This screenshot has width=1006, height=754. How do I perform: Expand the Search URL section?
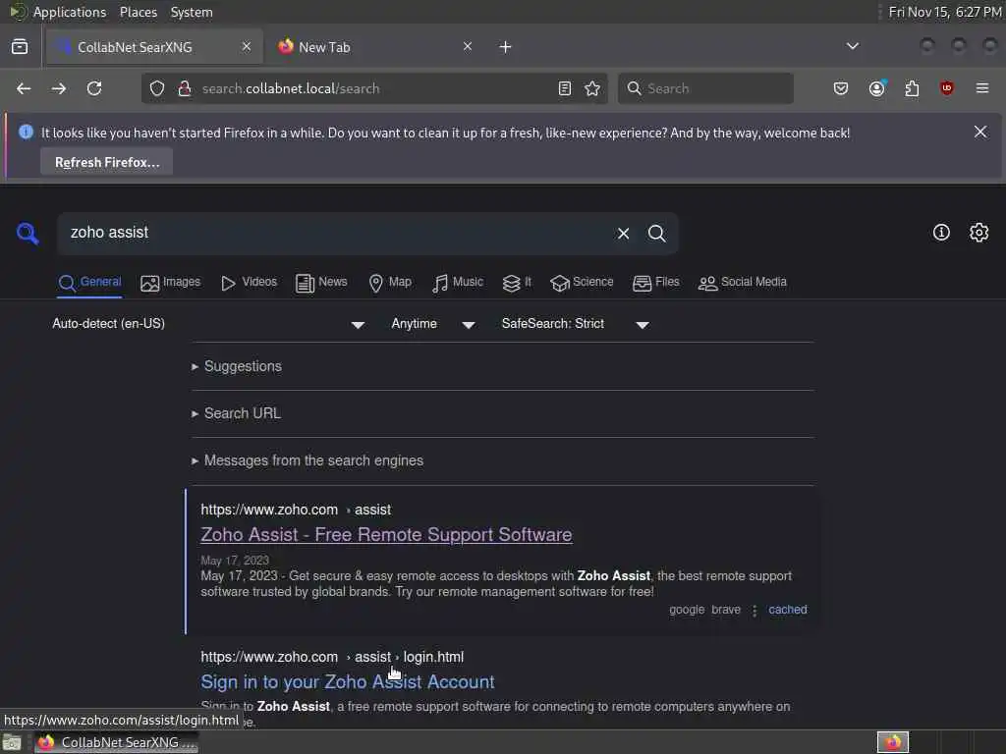point(236,413)
